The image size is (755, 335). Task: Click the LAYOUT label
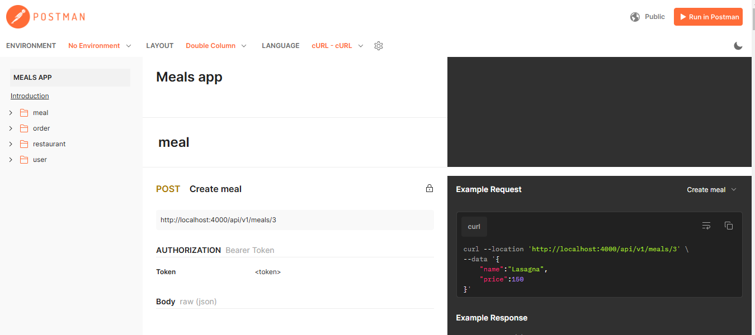click(x=160, y=46)
